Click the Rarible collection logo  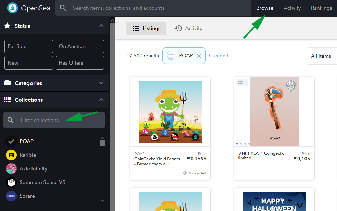(x=11, y=155)
